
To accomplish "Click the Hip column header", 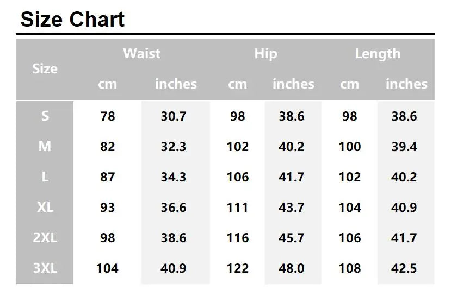I will (x=265, y=54).
